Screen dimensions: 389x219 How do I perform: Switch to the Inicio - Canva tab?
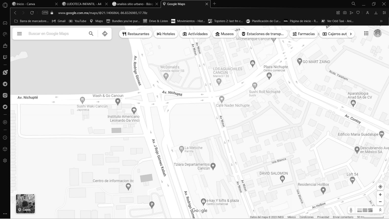point(35,4)
